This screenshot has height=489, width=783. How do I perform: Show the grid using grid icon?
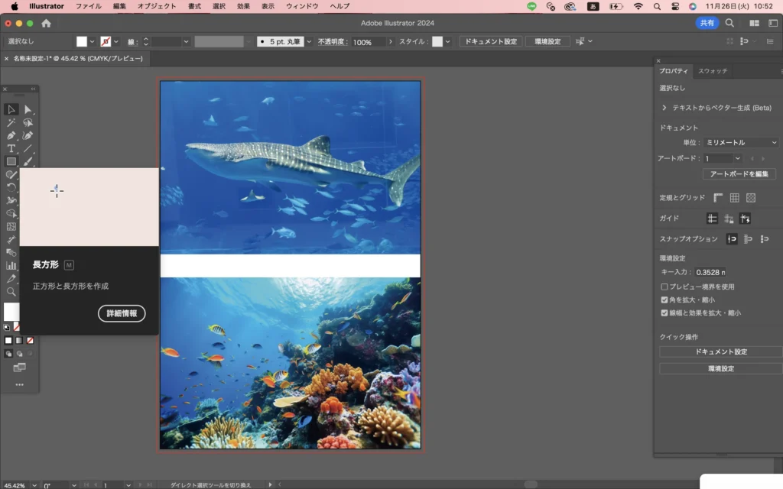(734, 198)
